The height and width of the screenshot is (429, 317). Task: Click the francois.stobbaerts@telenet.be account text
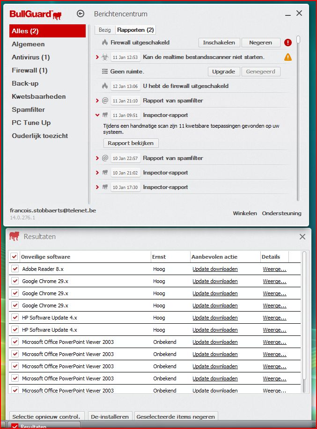tap(53, 211)
